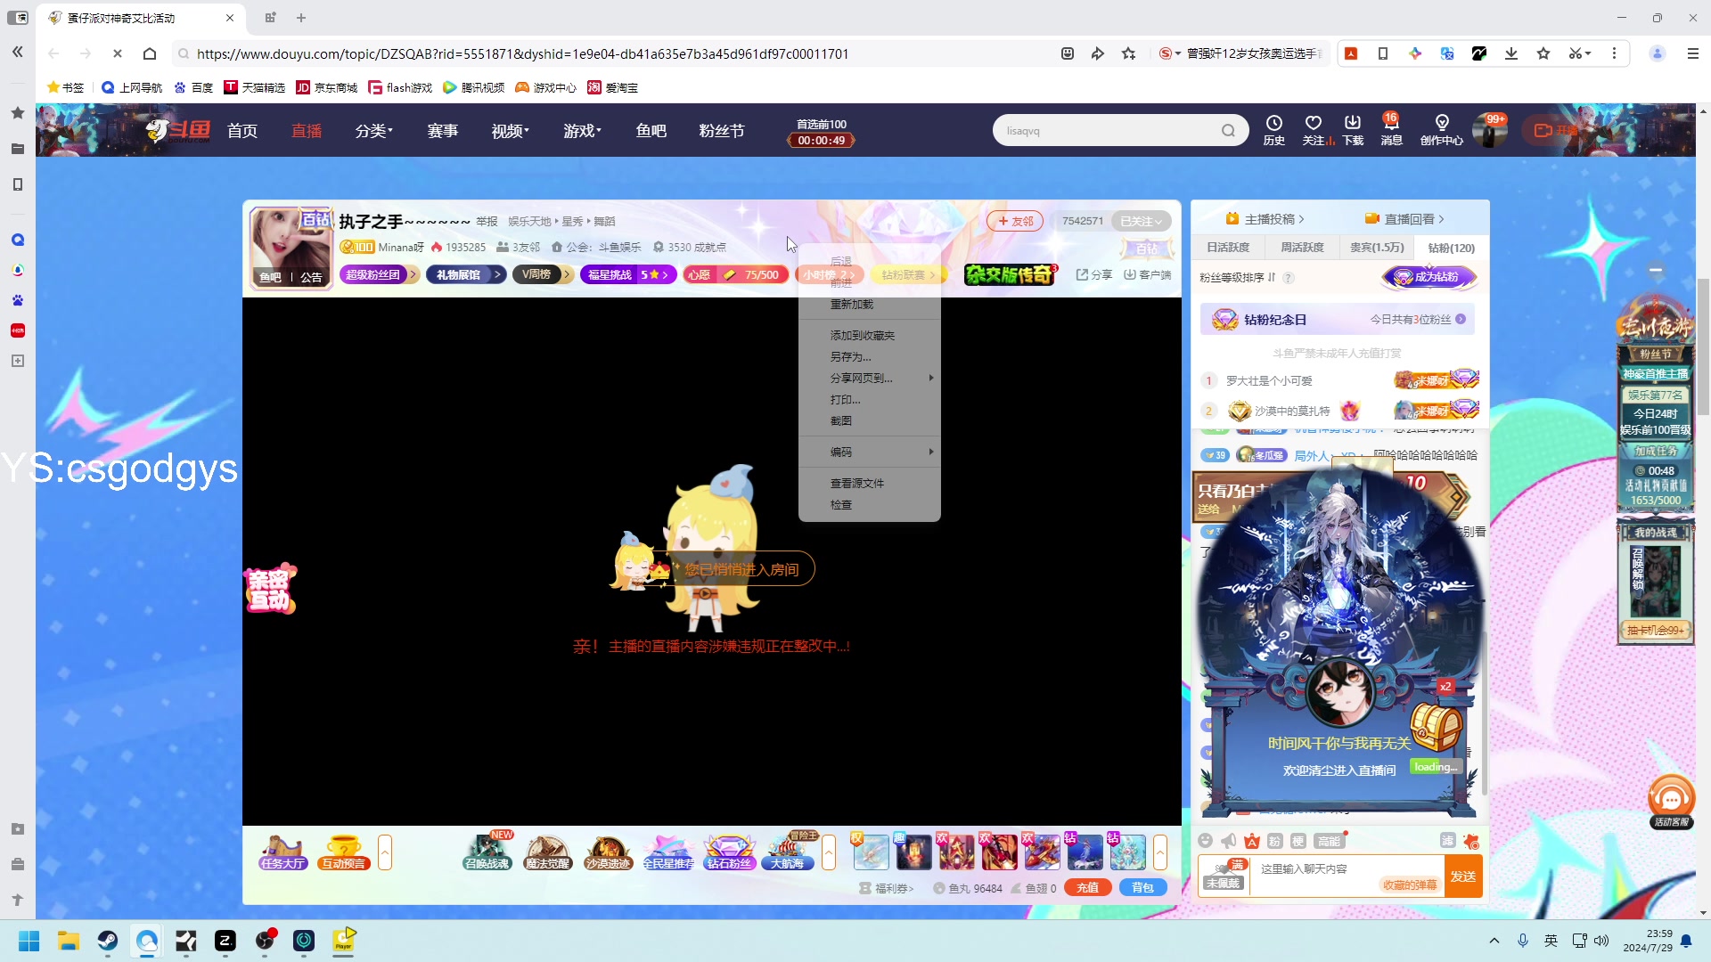The width and height of the screenshot is (1711, 962).
Task: Toggle the 高能 chat filter button
Action: point(1329,841)
